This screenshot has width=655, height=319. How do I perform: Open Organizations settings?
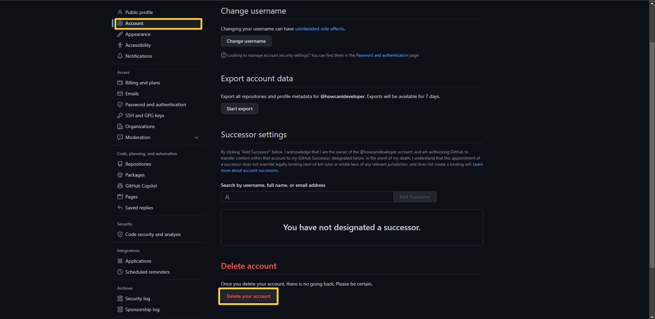pyautogui.click(x=158, y=126)
